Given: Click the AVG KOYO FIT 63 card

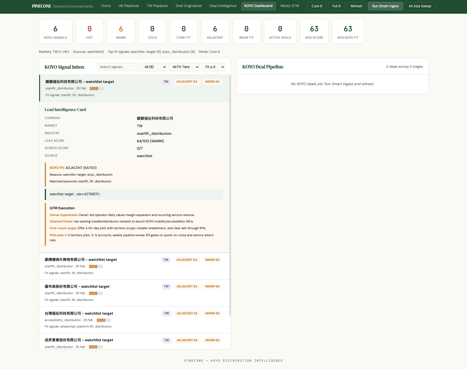Looking at the screenshot, I should pyautogui.click(x=348, y=31).
